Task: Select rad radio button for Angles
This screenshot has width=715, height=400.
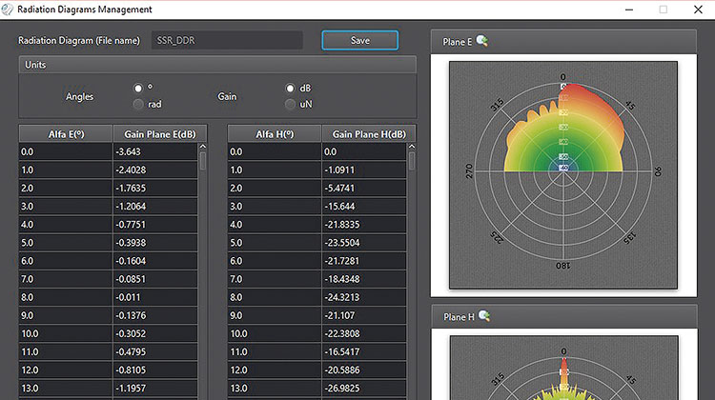Action: click(138, 105)
